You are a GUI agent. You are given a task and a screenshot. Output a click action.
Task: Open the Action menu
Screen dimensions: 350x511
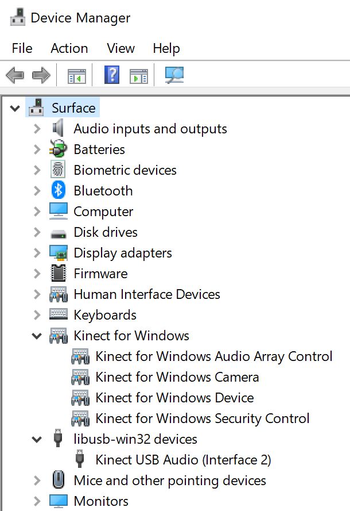pos(69,48)
